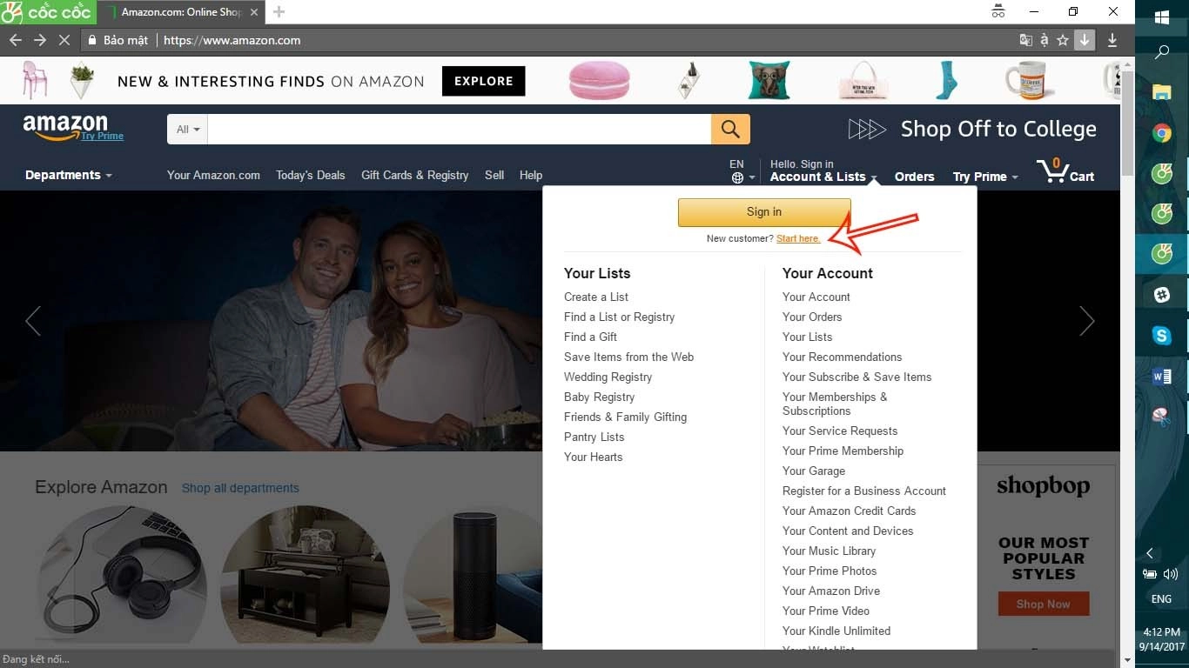Open a new browser tab
Image resolution: width=1189 pixels, height=668 pixels.
point(279,12)
